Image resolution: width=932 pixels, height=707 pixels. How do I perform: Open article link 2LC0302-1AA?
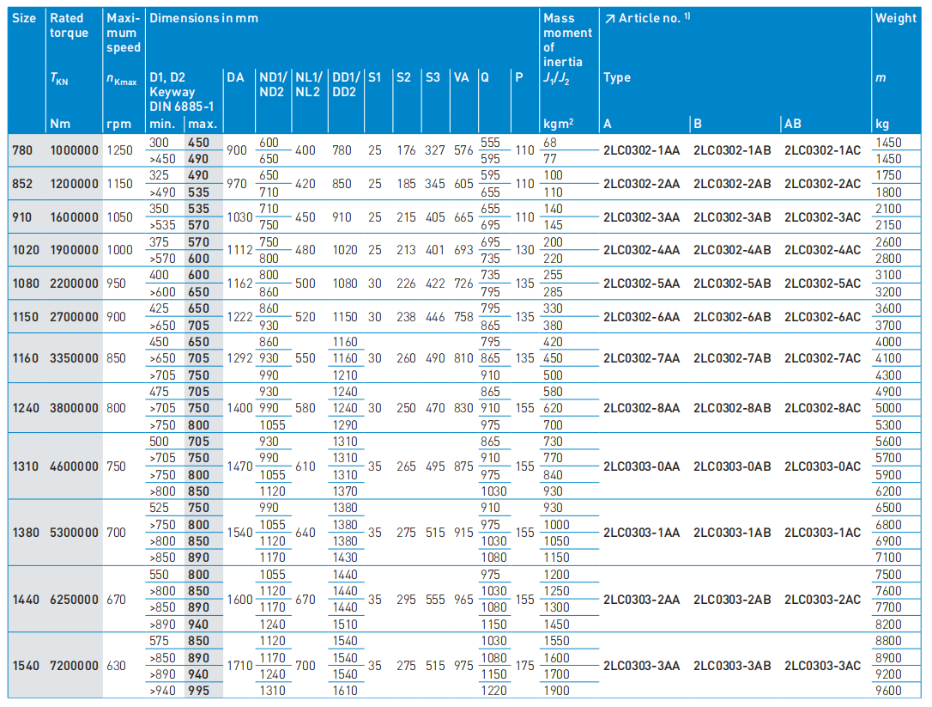(641, 150)
